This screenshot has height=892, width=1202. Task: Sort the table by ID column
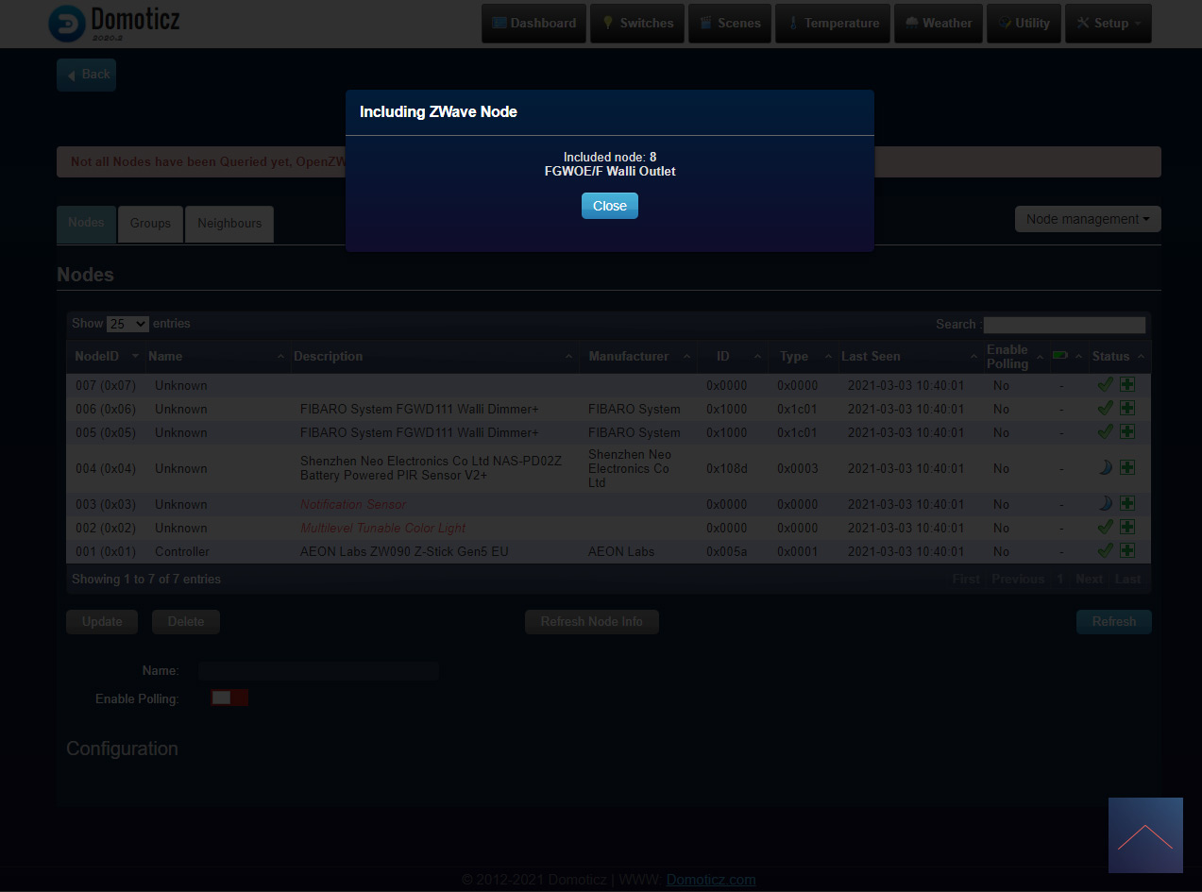[x=734, y=356]
